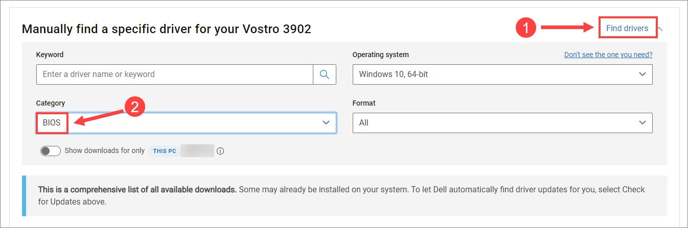Viewport: 688px width, 228px height.
Task: Click the THIS PC badge
Action: pos(164,151)
